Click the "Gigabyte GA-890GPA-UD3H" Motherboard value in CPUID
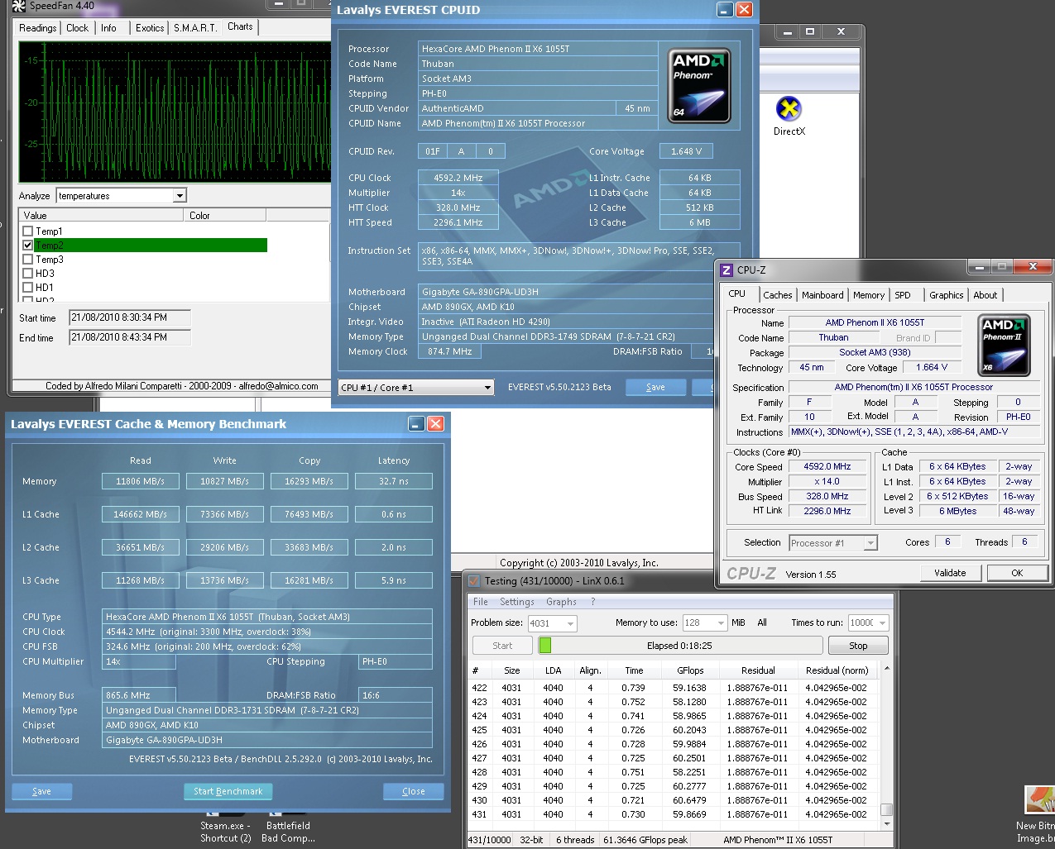 (480, 292)
